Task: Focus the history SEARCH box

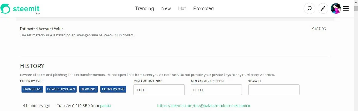Action: tap(274, 90)
